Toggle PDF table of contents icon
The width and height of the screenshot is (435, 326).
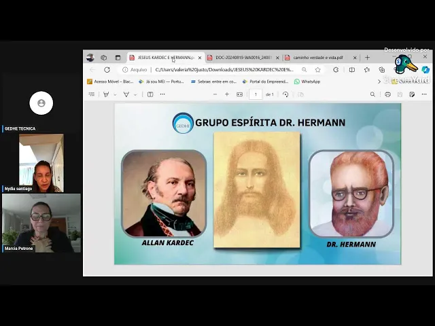click(92, 94)
